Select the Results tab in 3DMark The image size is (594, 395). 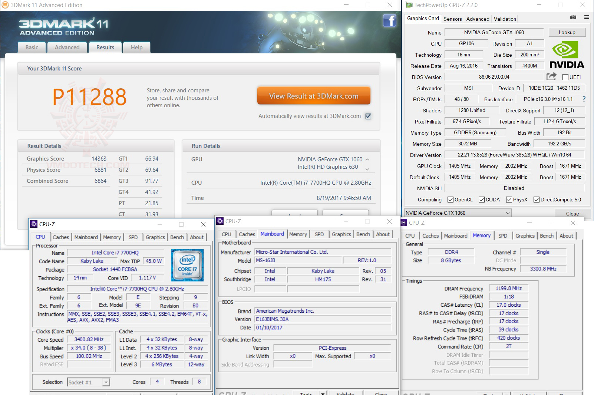pos(105,47)
